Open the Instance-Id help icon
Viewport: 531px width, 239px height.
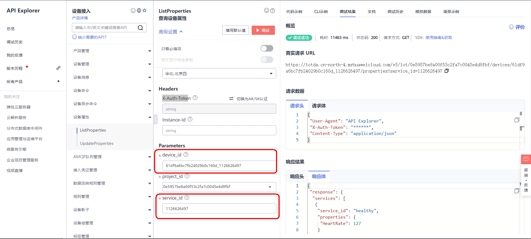(190, 119)
